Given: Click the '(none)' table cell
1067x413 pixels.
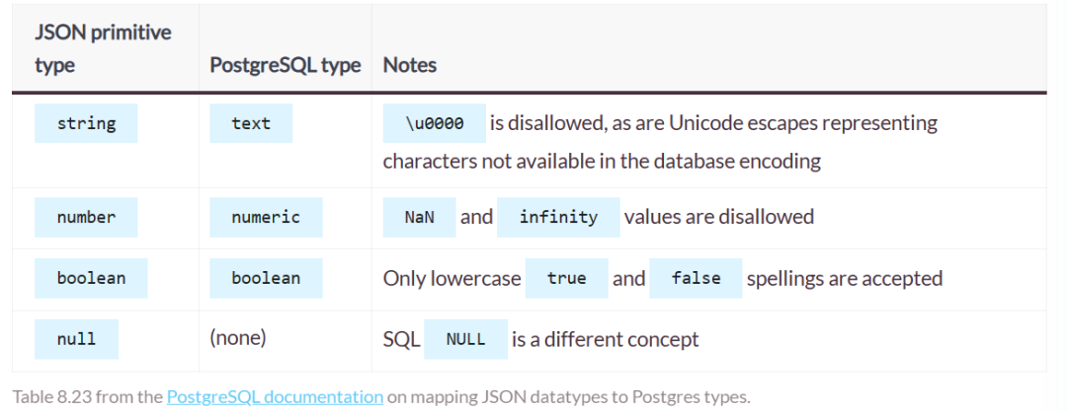Looking at the screenshot, I should coord(238,338).
